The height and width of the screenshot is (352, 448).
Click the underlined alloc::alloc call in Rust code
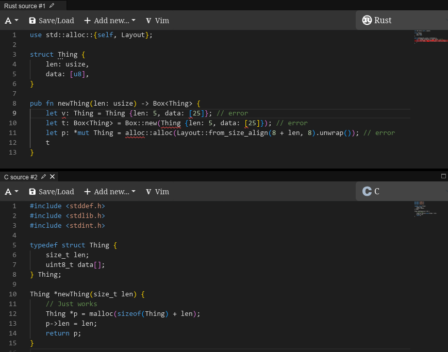(x=148, y=133)
